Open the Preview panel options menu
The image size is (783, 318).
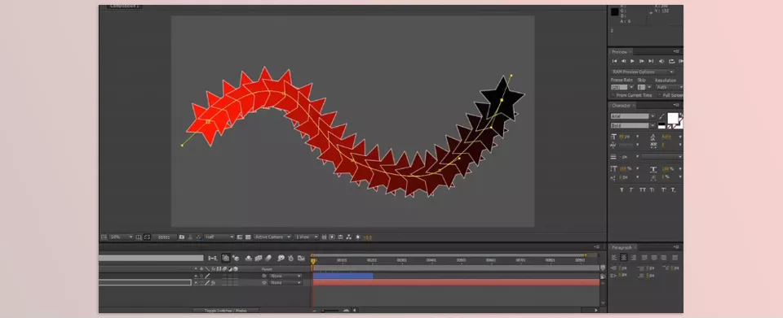[677, 51]
